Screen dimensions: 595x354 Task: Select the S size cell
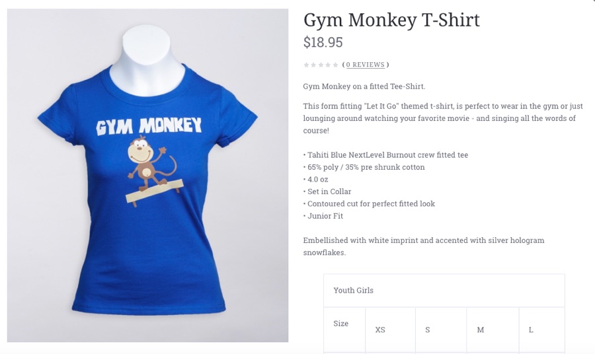point(441,330)
